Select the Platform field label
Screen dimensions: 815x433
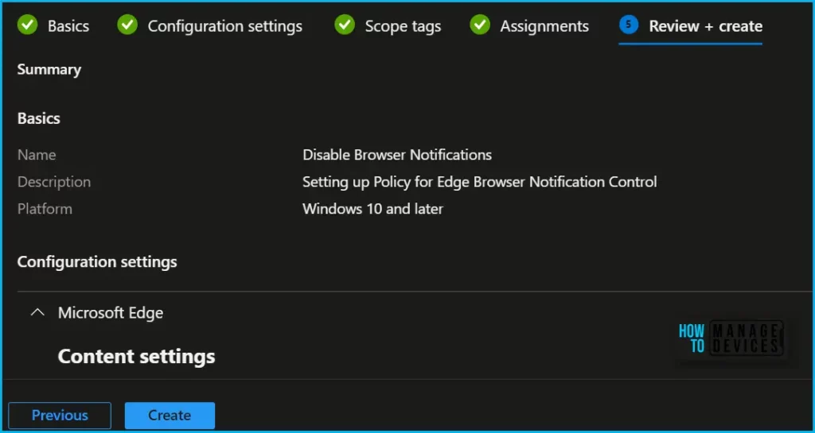pyautogui.click(x=45, y=209)
